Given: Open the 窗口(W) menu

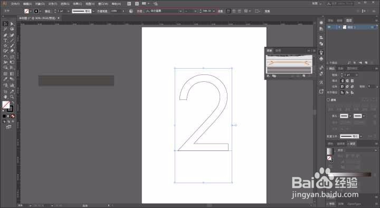Looking at the screenshot, I should coord(103,4).
